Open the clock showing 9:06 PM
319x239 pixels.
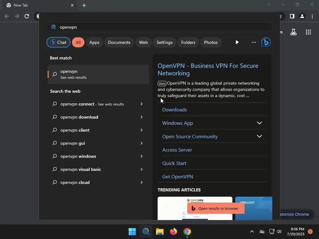[296, 232]
